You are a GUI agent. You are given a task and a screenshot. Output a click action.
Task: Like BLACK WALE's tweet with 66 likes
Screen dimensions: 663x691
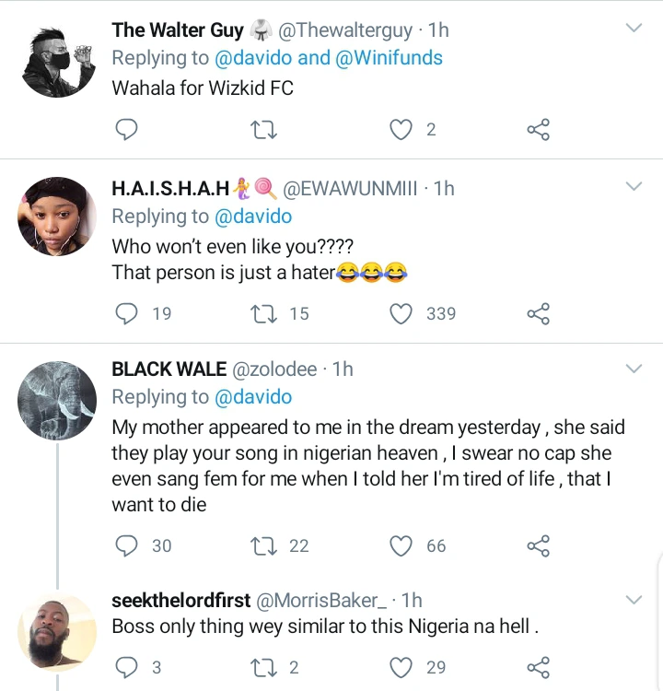click(401, 546)
